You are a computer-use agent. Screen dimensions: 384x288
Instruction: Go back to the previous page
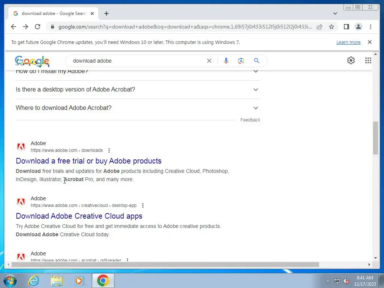(x=13, y=27)
